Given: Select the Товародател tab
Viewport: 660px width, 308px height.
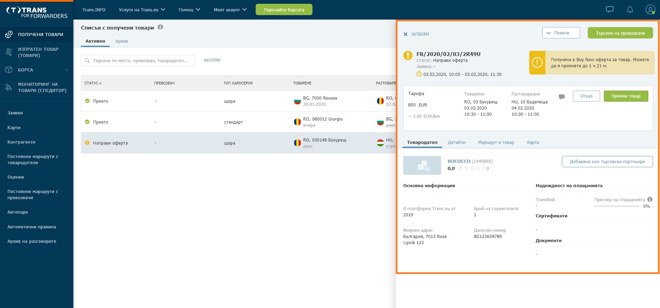Looking at the screenshot, I should click(x=422, y=142).
